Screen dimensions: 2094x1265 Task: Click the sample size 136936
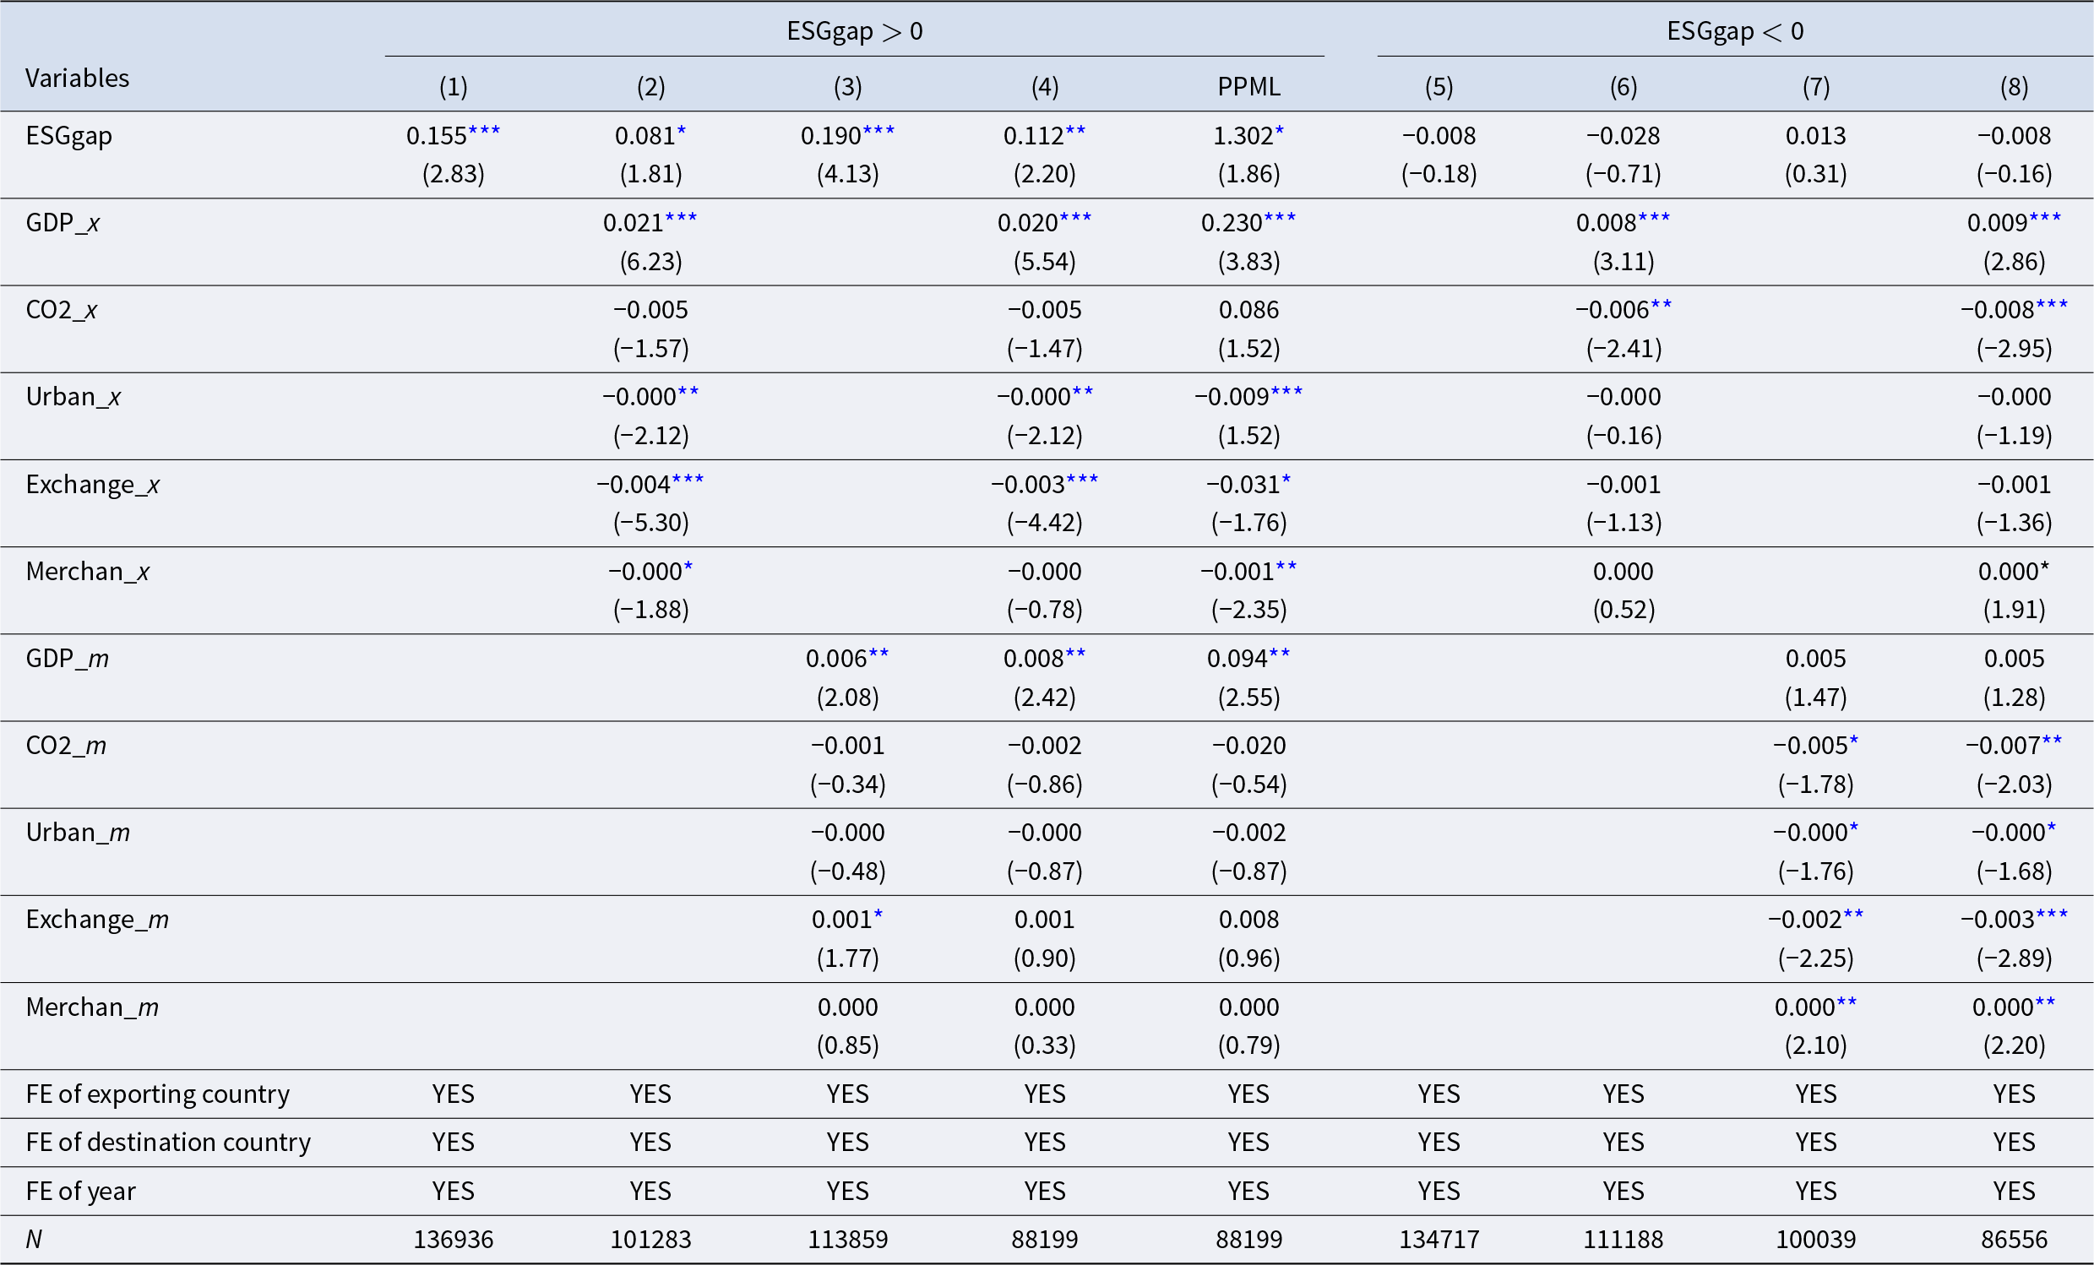coord(453,1240)
